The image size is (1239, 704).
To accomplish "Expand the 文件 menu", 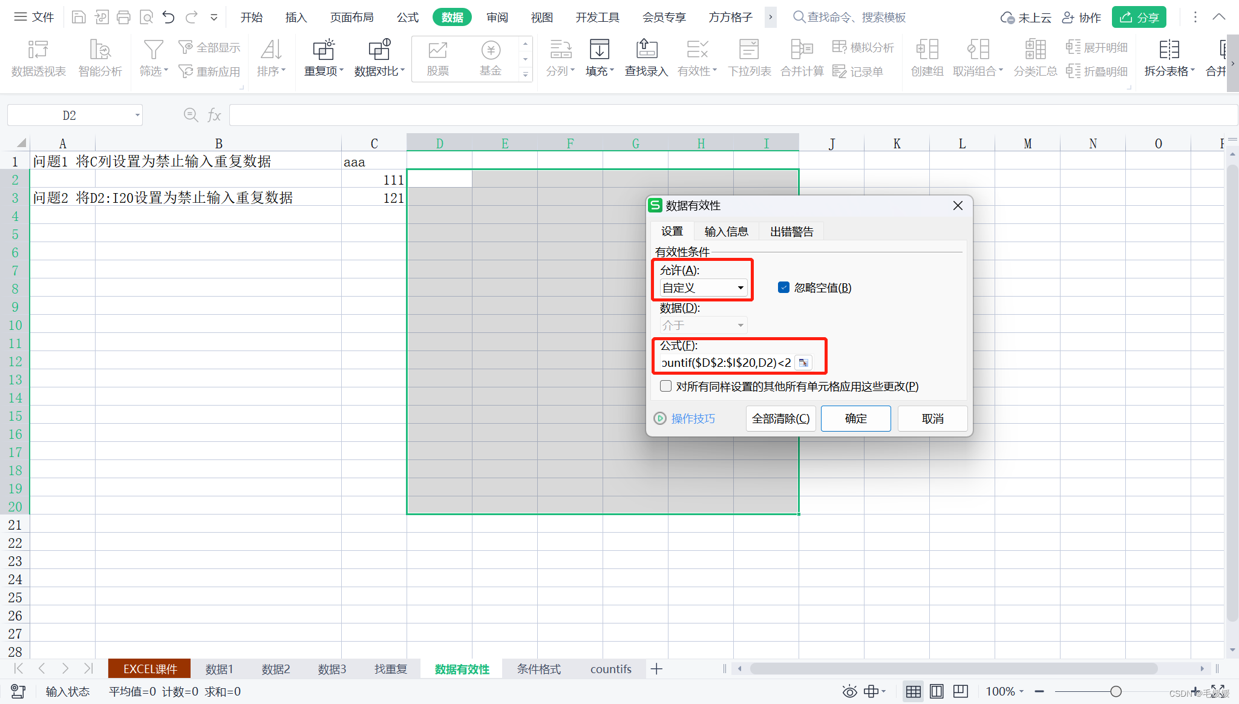I will [34, 17].
